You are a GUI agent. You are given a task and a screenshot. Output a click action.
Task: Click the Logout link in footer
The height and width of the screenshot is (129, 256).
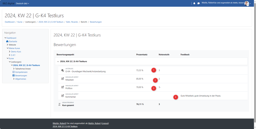point(105,123)
